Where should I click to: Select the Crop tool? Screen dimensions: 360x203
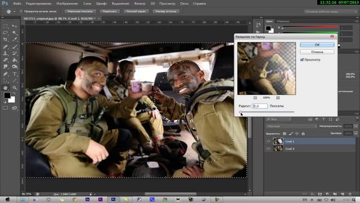point(5,39)
